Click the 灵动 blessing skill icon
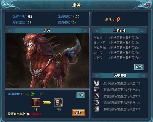Screen dimensions: 153x122 pos(96,83)
